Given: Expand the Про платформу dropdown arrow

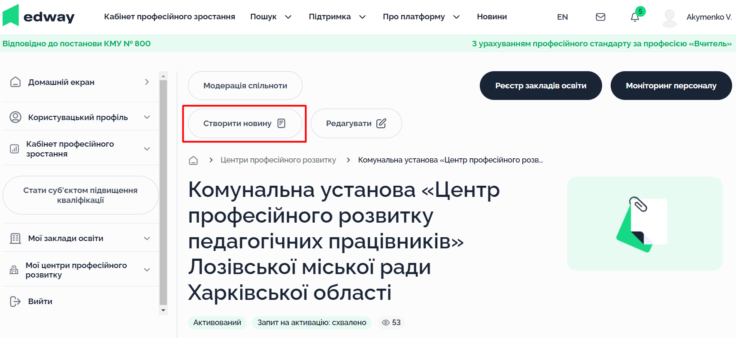Looking at the screenshot, I should tap(457, 17).
